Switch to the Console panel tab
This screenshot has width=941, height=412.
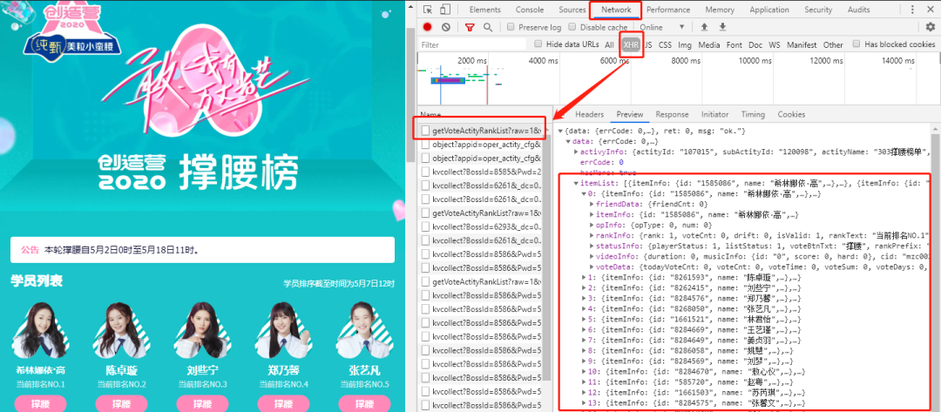[530, 10]
